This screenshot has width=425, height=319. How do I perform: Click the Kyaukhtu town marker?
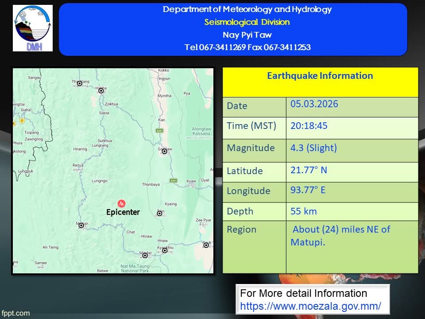point(165,250)
